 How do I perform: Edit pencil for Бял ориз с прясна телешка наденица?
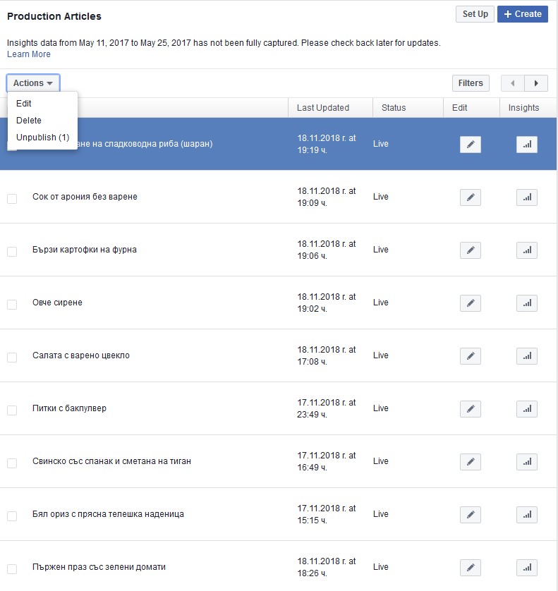(470, 515)
